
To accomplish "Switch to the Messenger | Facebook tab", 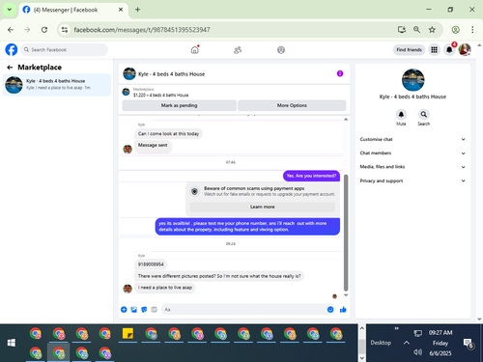I will [x=73, y=10].
